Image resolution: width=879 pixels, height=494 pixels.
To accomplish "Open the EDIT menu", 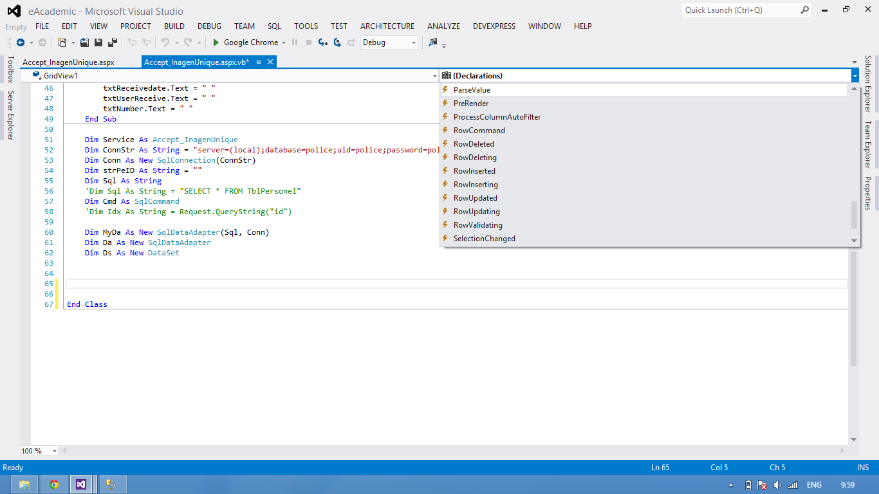I will click(69, 26).
